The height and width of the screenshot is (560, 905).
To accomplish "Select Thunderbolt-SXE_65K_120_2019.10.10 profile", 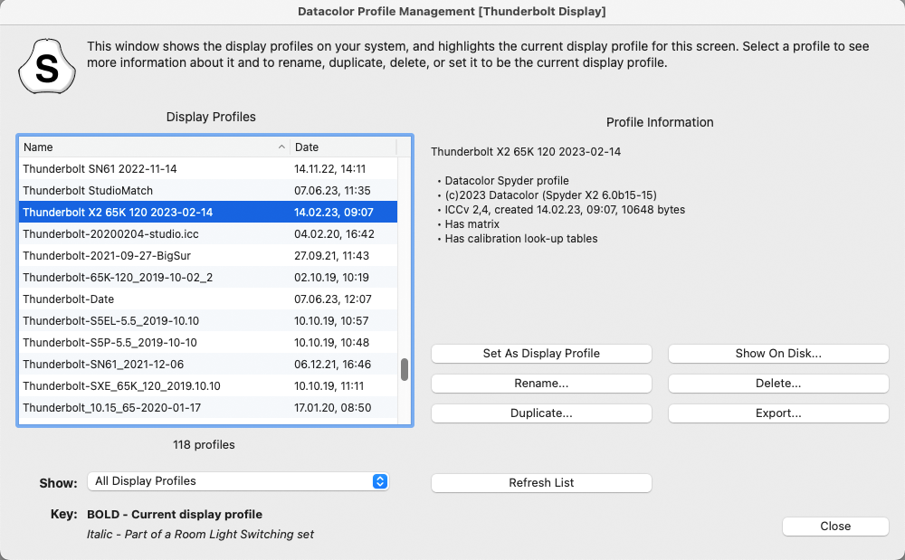I will click(x=208, y=385).
